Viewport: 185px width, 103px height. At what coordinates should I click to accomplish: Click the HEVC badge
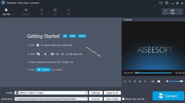(x=82, y=36)
